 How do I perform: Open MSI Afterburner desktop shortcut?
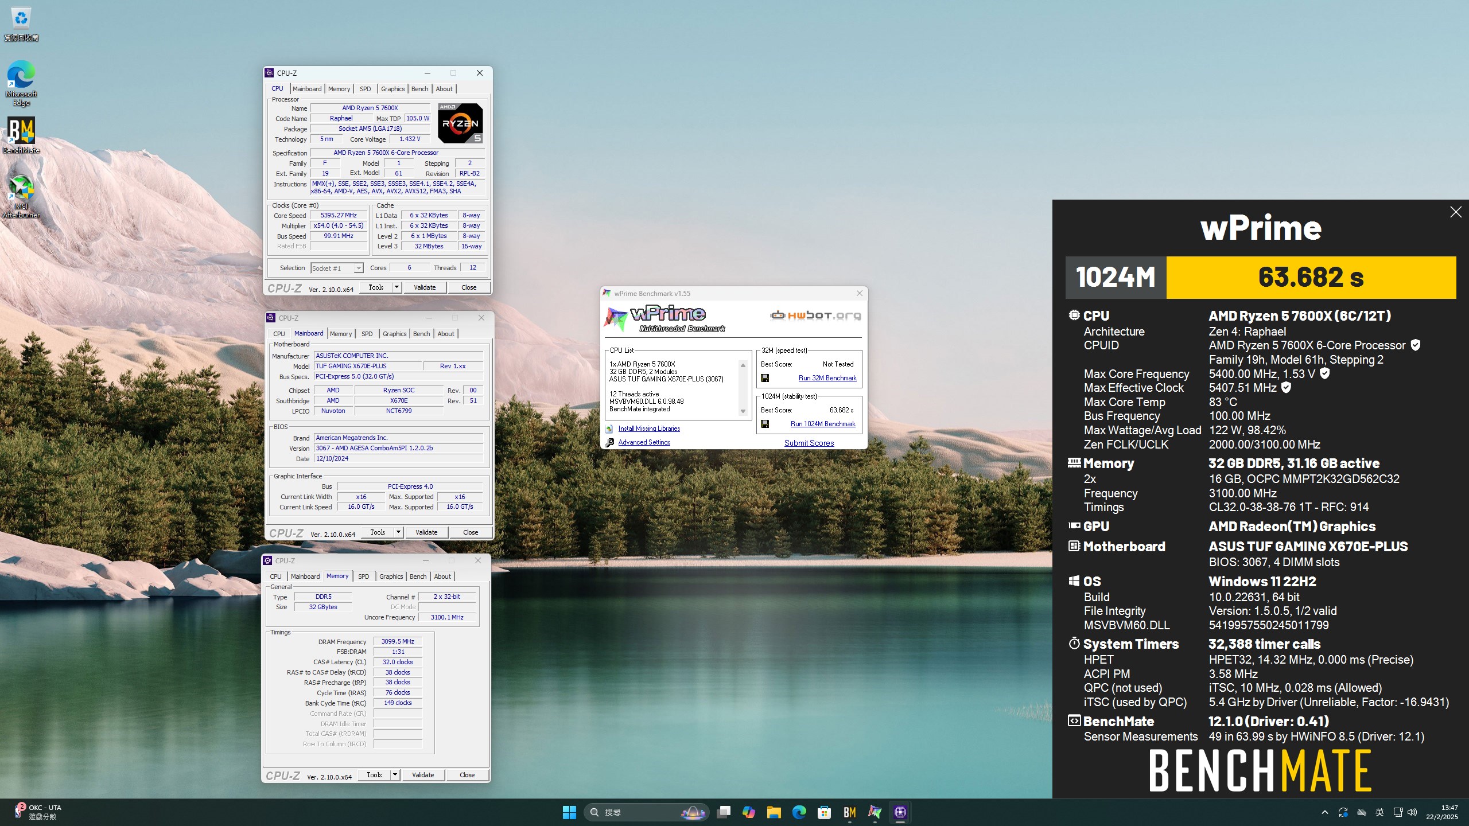[21, 196]
